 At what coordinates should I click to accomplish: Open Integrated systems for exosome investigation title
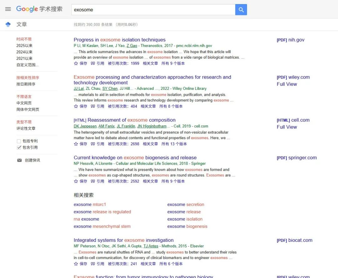(x=124, y=240)
